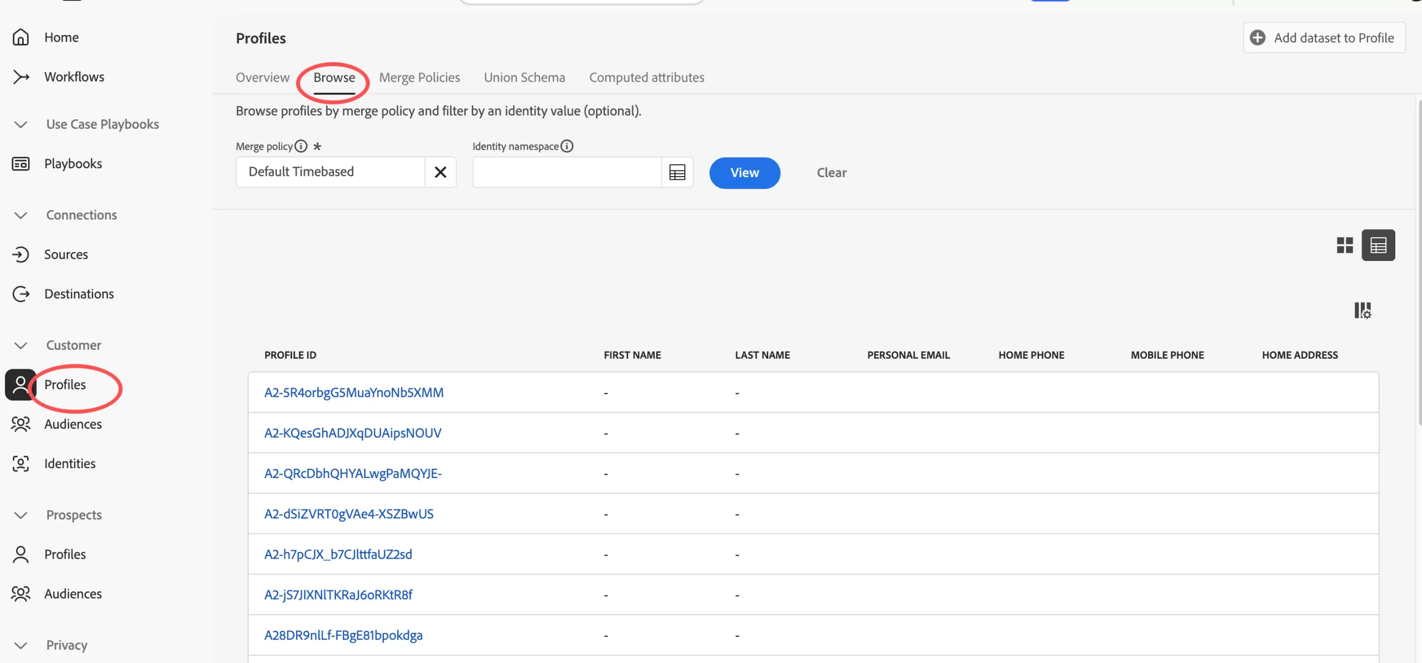Open profile A2-5R4orbgG5MuaYnoNb5XMM
The width and height of the screenshot is (1422, 663).
(x=354, y=393)
